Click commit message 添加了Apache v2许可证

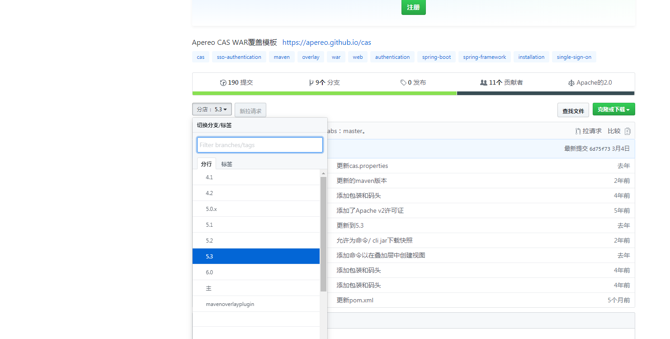coord(370,210)
